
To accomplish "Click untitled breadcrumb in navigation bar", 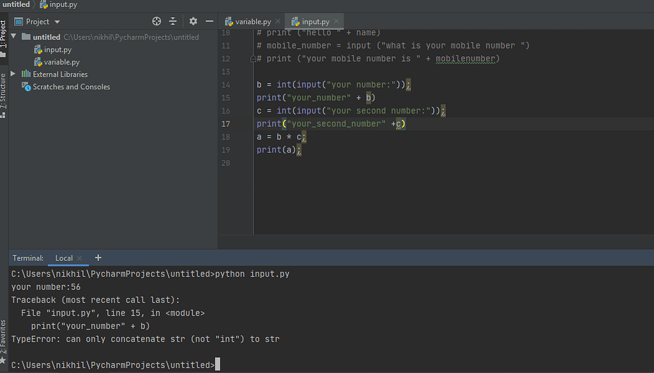I will click(x=16, y=4).
